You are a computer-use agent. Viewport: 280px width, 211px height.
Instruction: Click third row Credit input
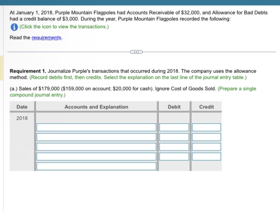pos(206,147)
